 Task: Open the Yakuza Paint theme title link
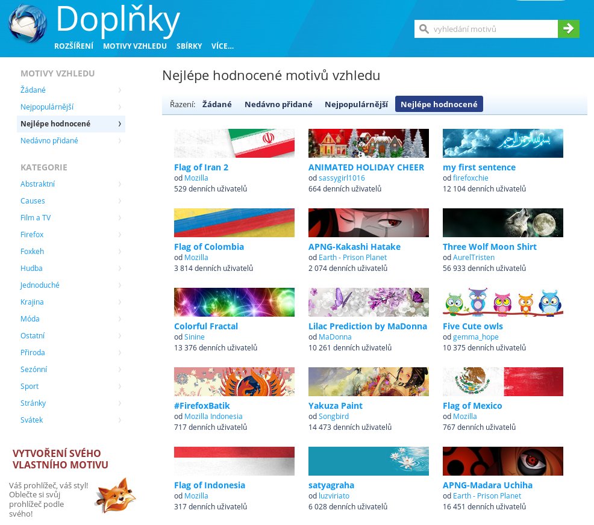(x=335, y=406)
